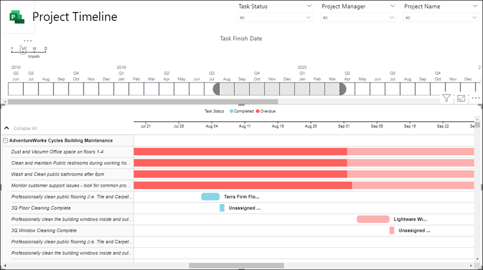Expand the Project Manager slicer header chevron
Viewport: 483px width, 270px height.
coord(392,6)
